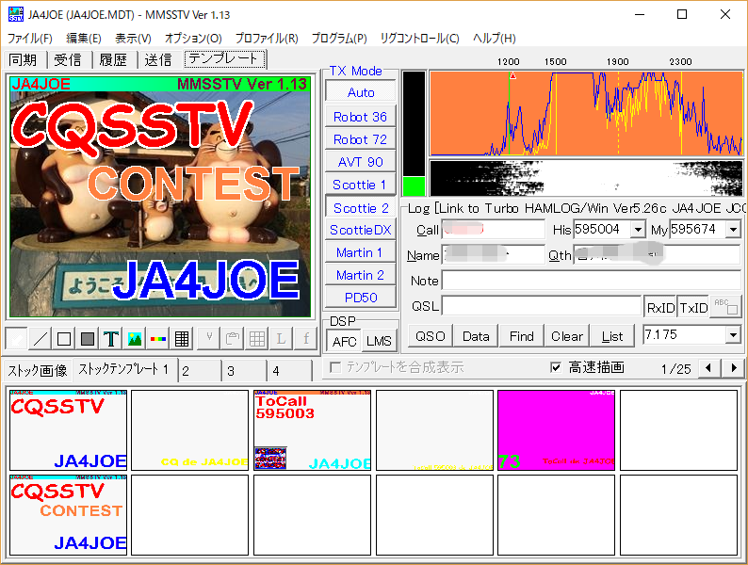Select Scottie DX TX mode
The width and height of the screenshot is (748, 565).
[361, 230]
